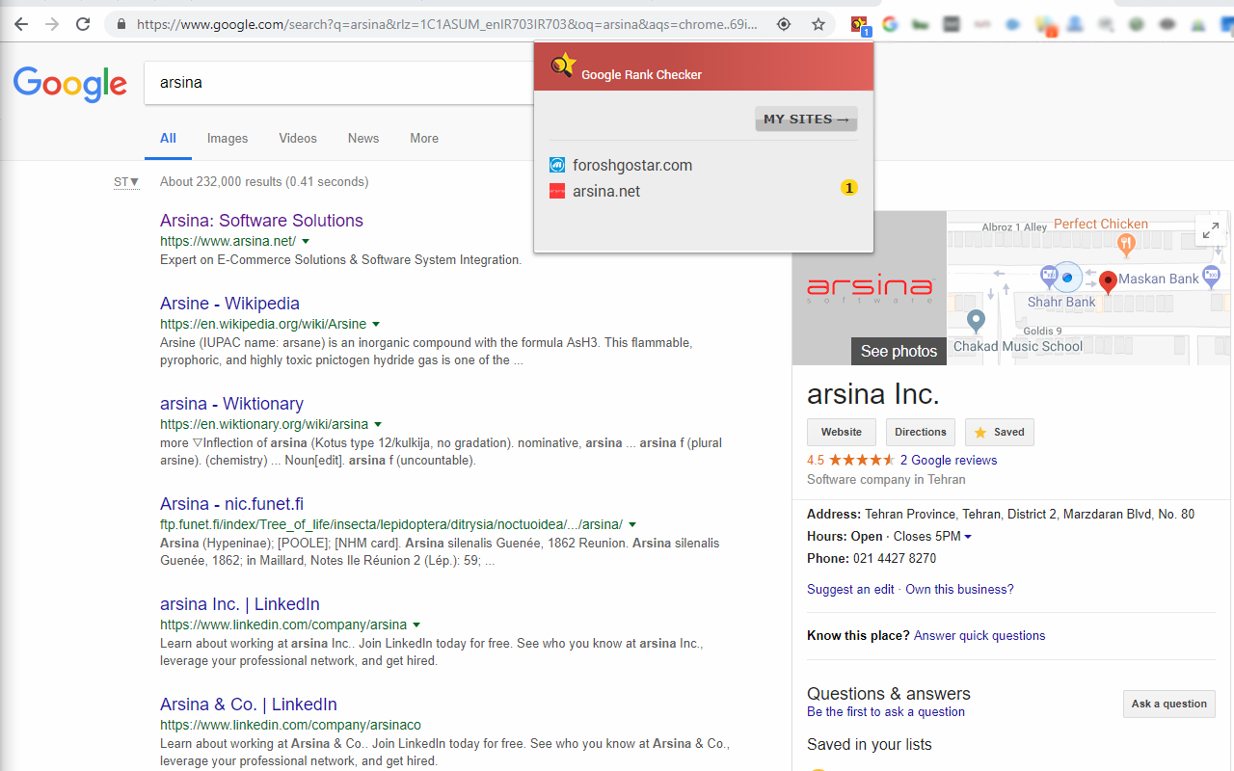Switch to the Images search tab
This screenshot has height=771, width=1234.
[228, 139]
